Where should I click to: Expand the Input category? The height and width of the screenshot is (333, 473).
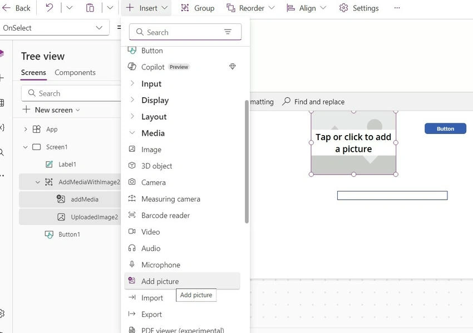coord(132,83)
